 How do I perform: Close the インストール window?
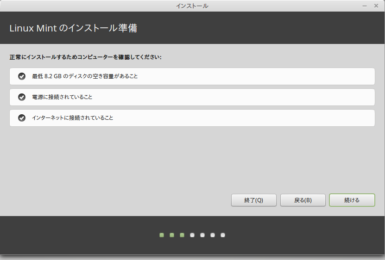(376, 6)
